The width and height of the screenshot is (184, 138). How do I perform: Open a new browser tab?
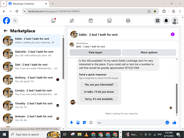tap(52, 4)
